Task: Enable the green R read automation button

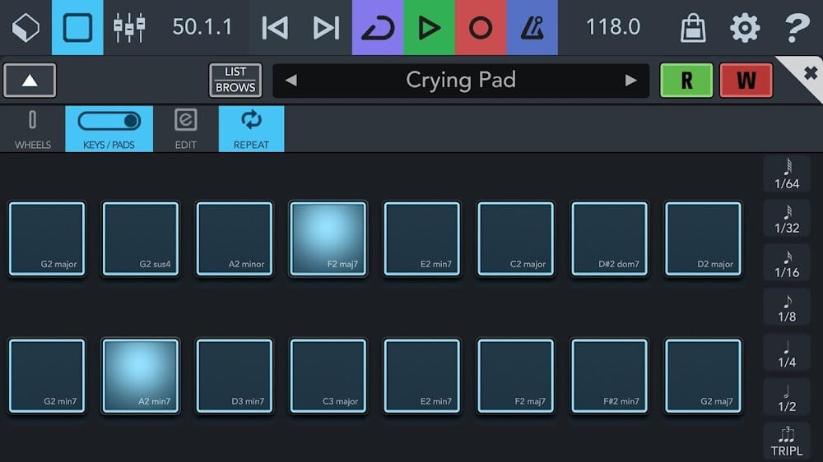Action: 686,81
